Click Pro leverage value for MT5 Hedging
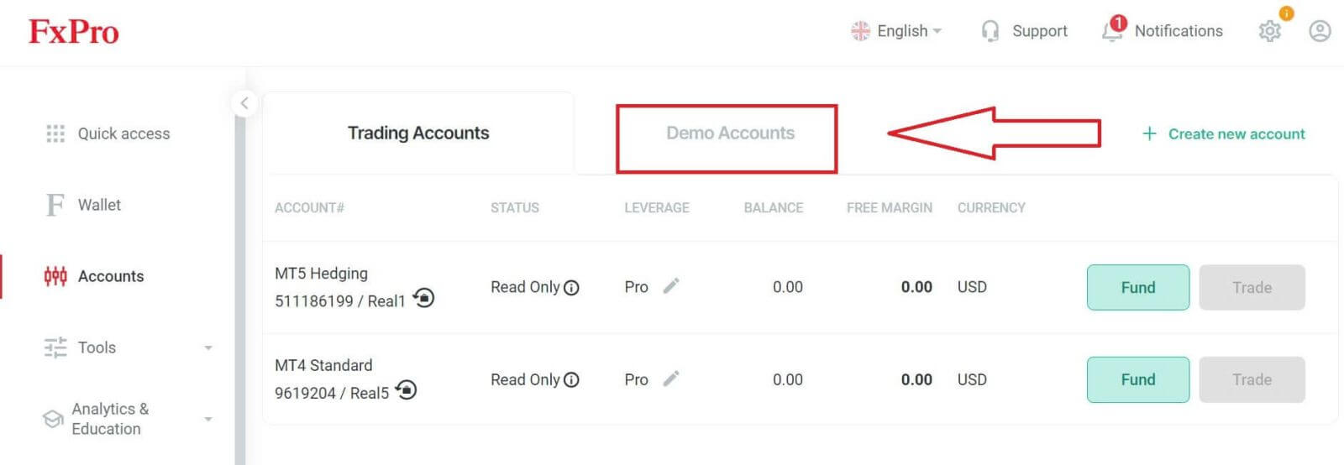 pyautogui.click(x=636, y=287)
